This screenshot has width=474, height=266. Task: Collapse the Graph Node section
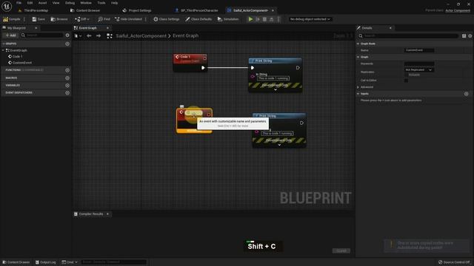pyautogui.click(x=358, y=44)
